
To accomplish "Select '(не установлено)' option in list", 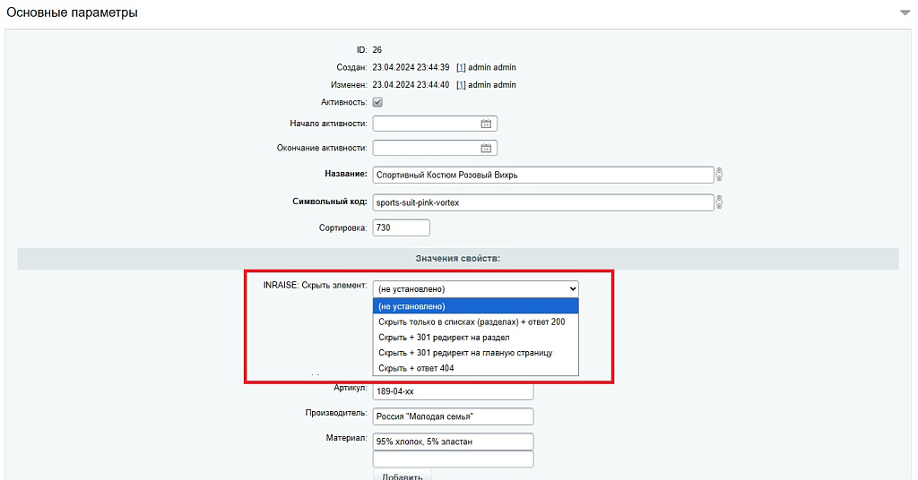I will [475, 306].
